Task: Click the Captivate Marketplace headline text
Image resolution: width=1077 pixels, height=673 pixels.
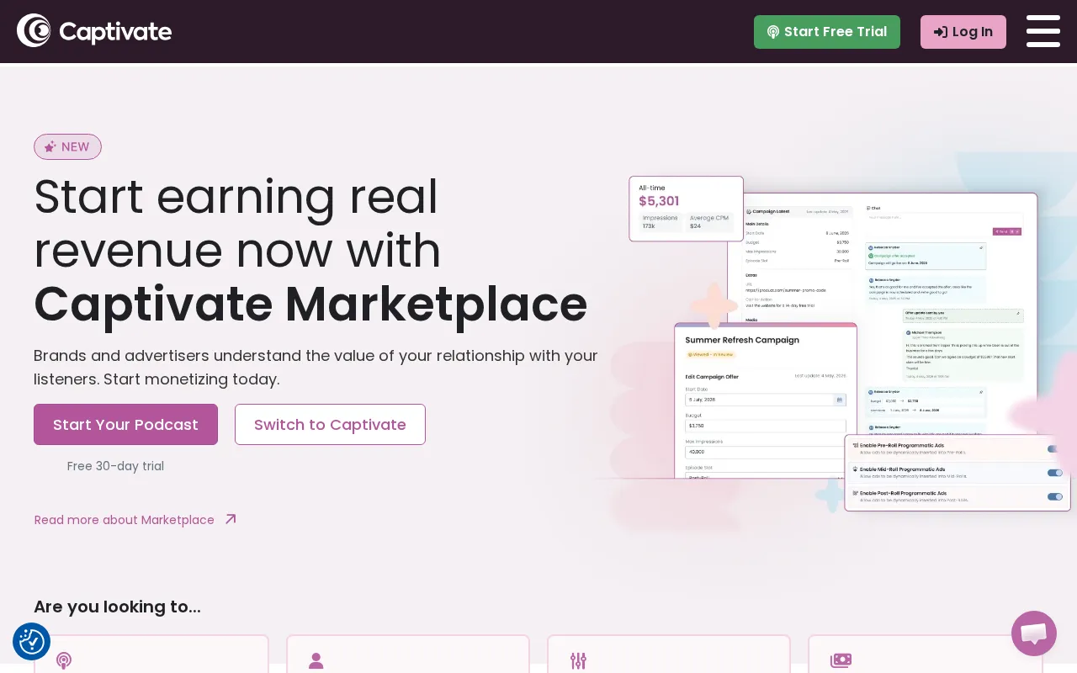Action: 310,304
